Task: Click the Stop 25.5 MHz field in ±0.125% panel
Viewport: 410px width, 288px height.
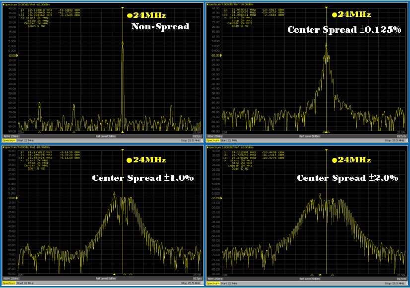Action: point(394,141)
